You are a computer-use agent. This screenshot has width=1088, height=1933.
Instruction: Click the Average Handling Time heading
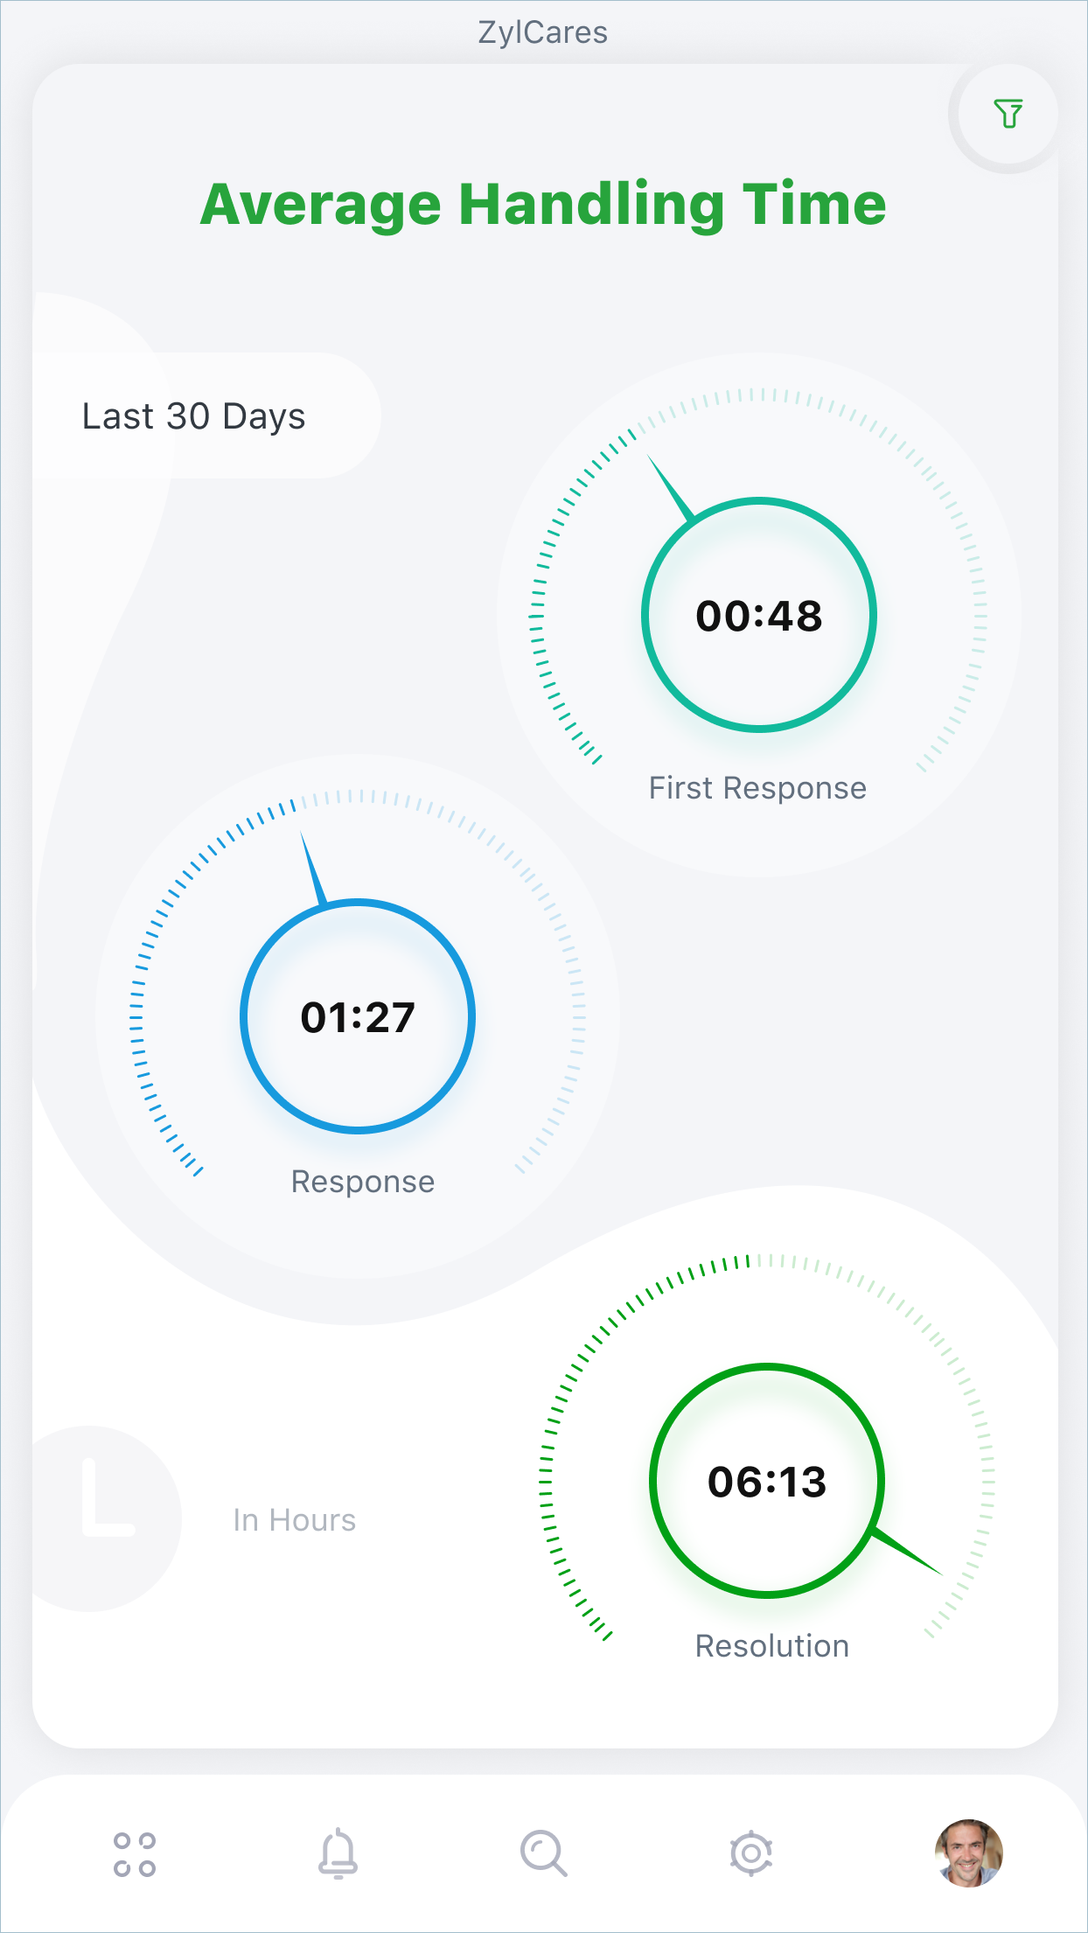coord(543,204)
